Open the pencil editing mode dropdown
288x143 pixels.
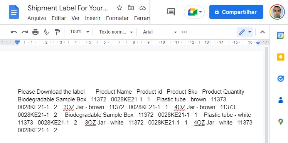[245, 32]
